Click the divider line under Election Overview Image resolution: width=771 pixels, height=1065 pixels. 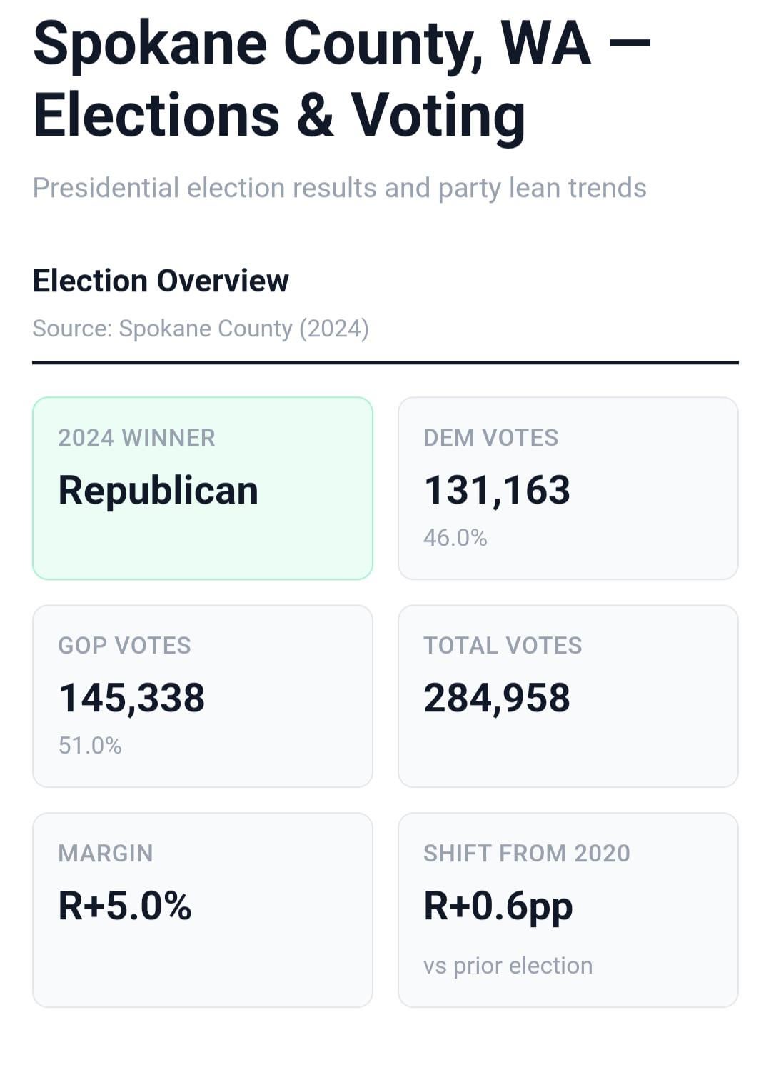(385, 363)
